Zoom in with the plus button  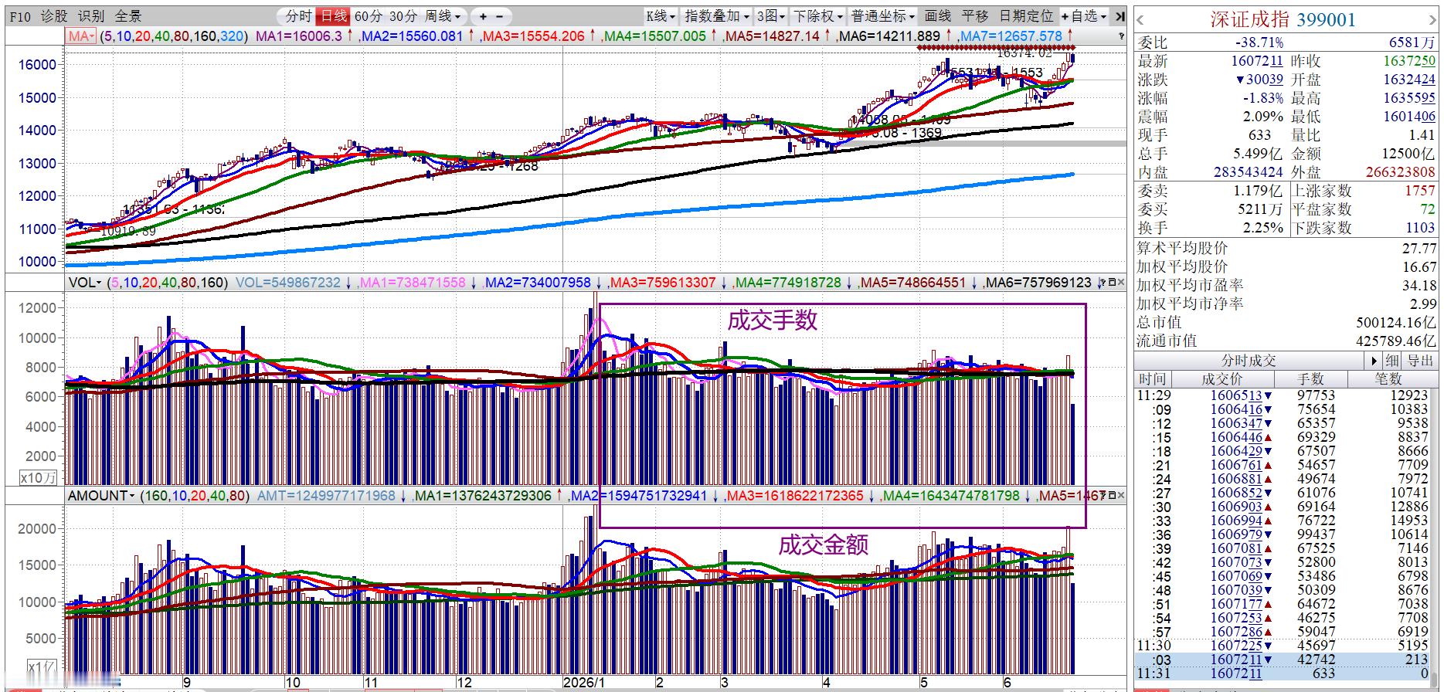[x=484, y=15]
